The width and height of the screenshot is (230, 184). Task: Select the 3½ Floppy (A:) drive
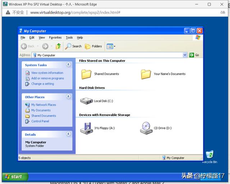coord(86,128)
